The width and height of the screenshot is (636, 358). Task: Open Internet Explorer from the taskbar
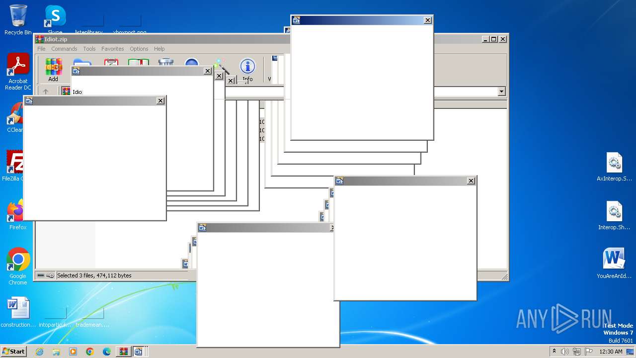39,352
